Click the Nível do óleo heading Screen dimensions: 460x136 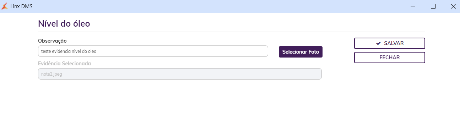64,23
